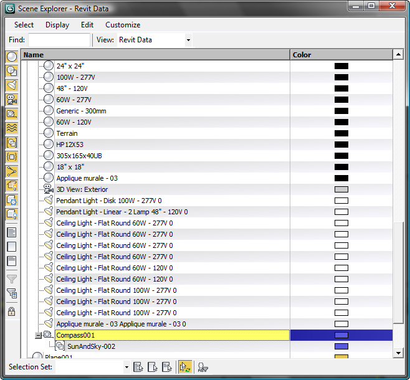Toggle the Display Lights filter button
The width and height of the screenshot is (410, 380).
click(12, 85)
